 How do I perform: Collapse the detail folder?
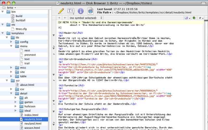tap(11, 93)
